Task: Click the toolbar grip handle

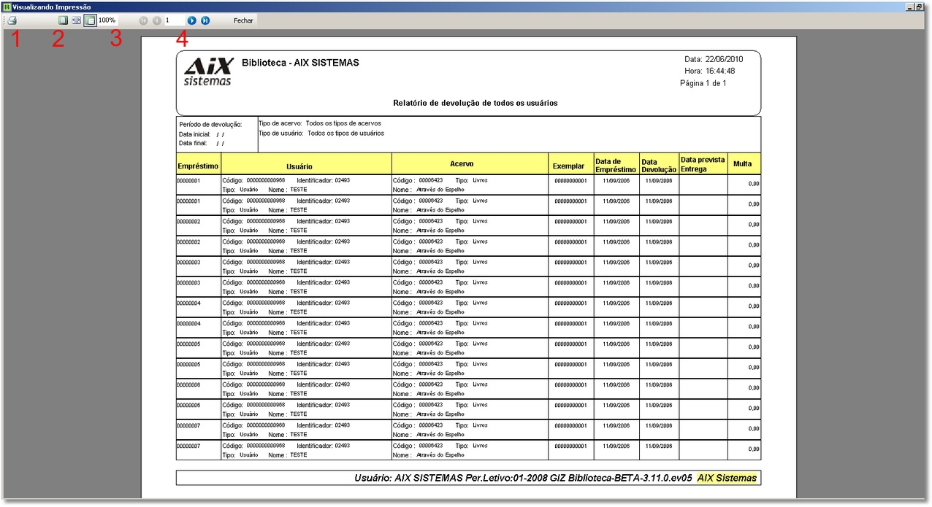Action: point(4,20)
